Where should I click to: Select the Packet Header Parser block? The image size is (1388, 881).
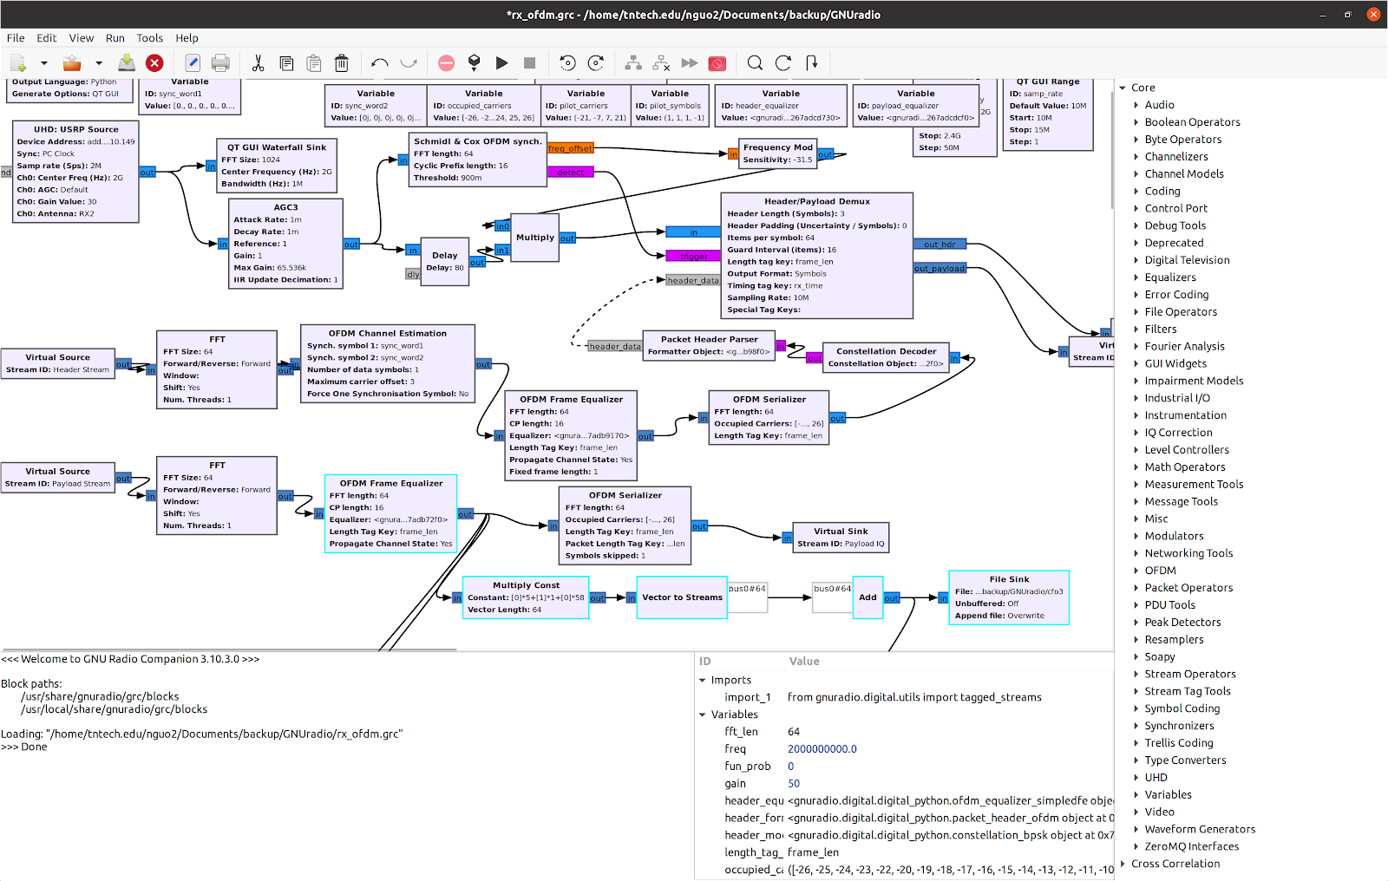(x=709, y=346)
